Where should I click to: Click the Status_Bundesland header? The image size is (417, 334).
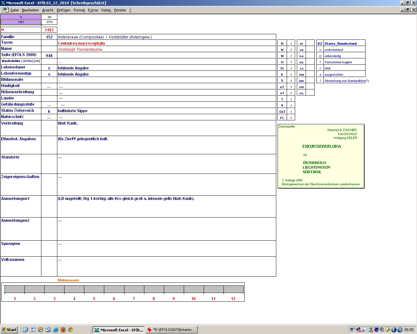pyautogui.click(x=340, y=43)
